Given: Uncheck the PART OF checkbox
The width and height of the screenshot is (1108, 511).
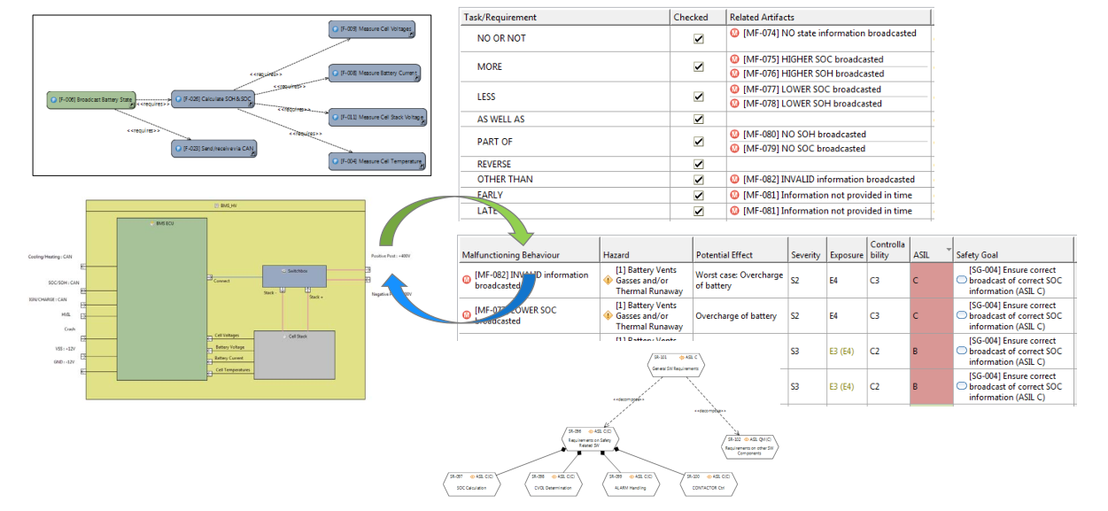Looking at the screenshot, I should click(699, 142).
